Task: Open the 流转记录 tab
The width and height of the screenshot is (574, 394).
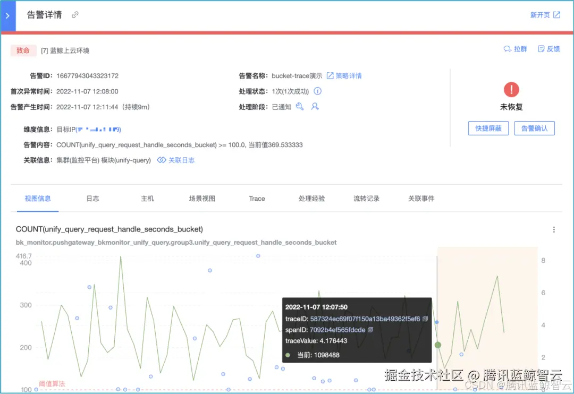Action: [366, 199]
